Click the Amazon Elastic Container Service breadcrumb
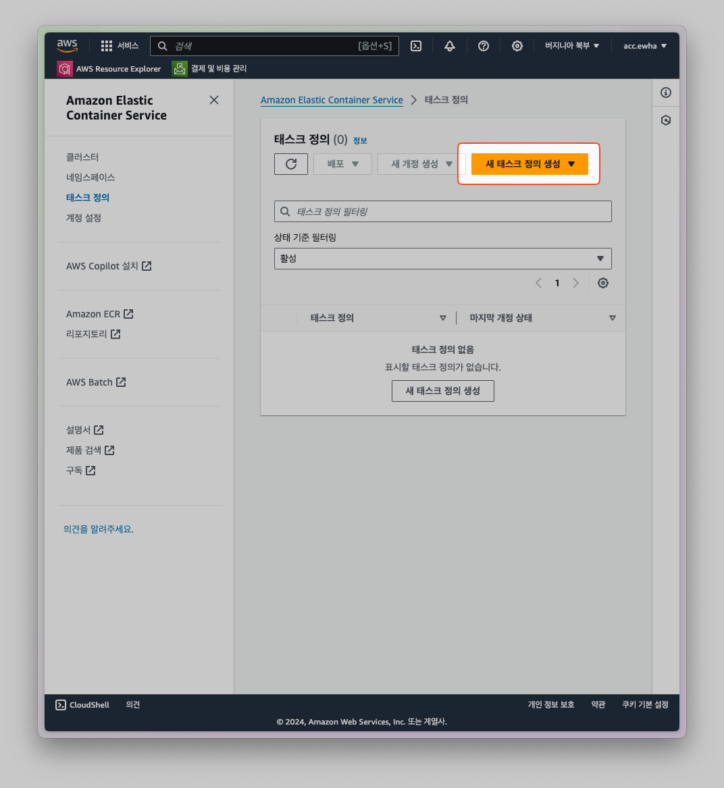The height and width of the screenshot is (788, 724). click(x=332, y=100)
